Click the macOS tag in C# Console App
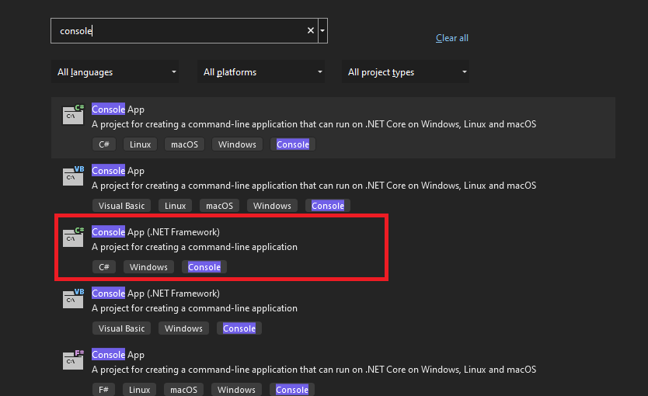648x396 pixels. pyautogui.click(x=184, y=144)
